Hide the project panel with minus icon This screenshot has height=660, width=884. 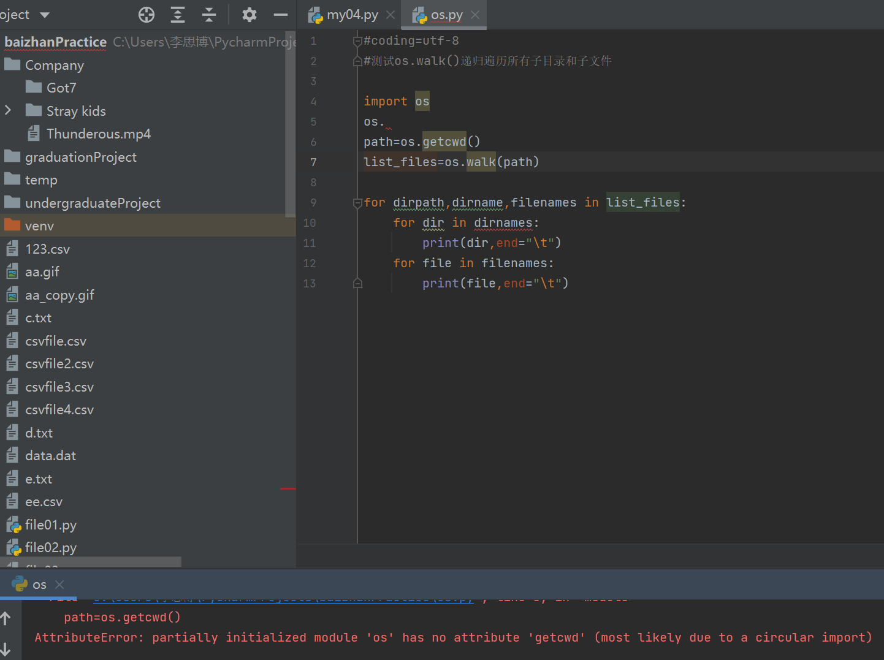click(281, 15)
